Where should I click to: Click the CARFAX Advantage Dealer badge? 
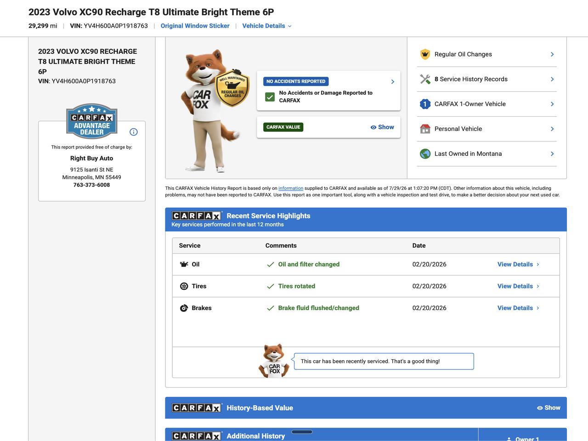click(x=92, y=121)
